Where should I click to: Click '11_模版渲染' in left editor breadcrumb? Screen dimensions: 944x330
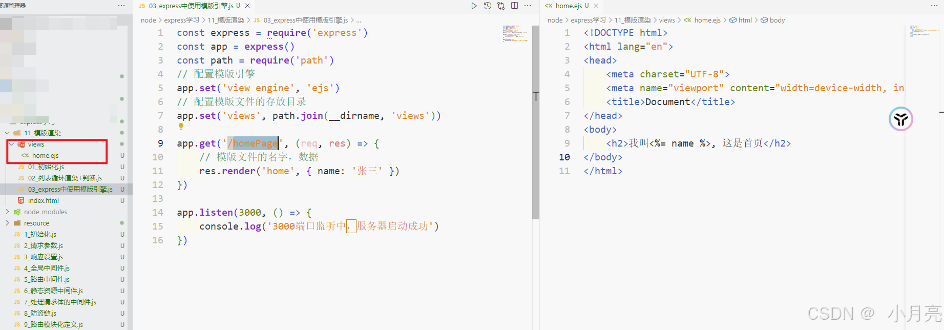pyautogui.click(x=226, y=20)
